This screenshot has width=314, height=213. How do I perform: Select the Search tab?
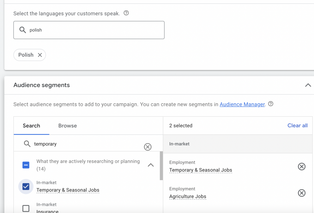[31, 126]
